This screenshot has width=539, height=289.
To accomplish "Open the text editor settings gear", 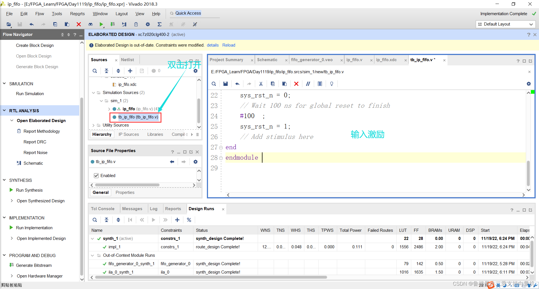I will click(x=529, y=84).
